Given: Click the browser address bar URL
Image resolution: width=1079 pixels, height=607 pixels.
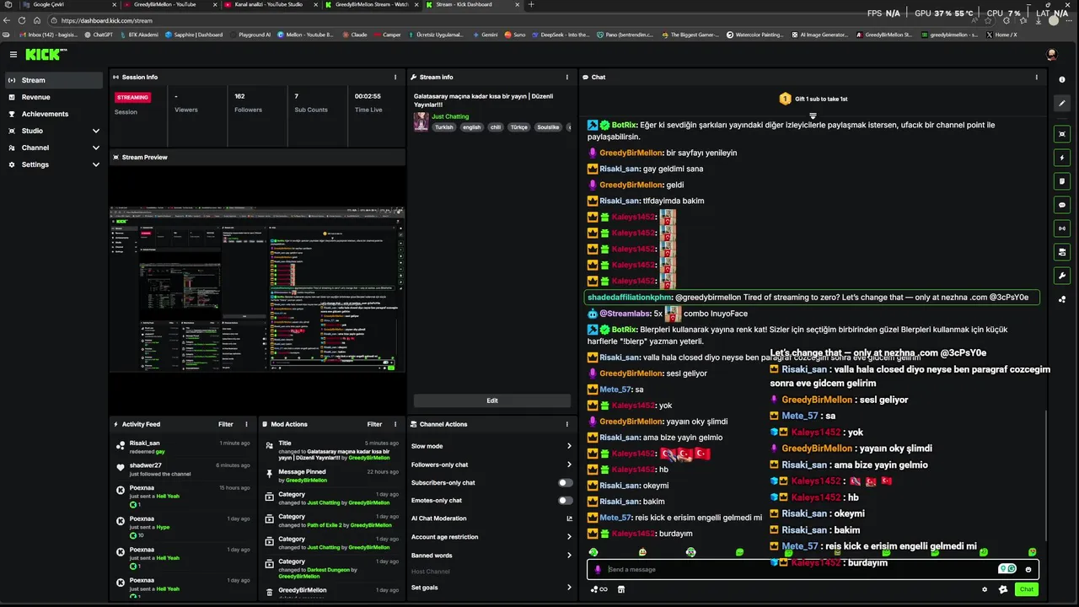Looking at the screenshot, I should point(107,20).
